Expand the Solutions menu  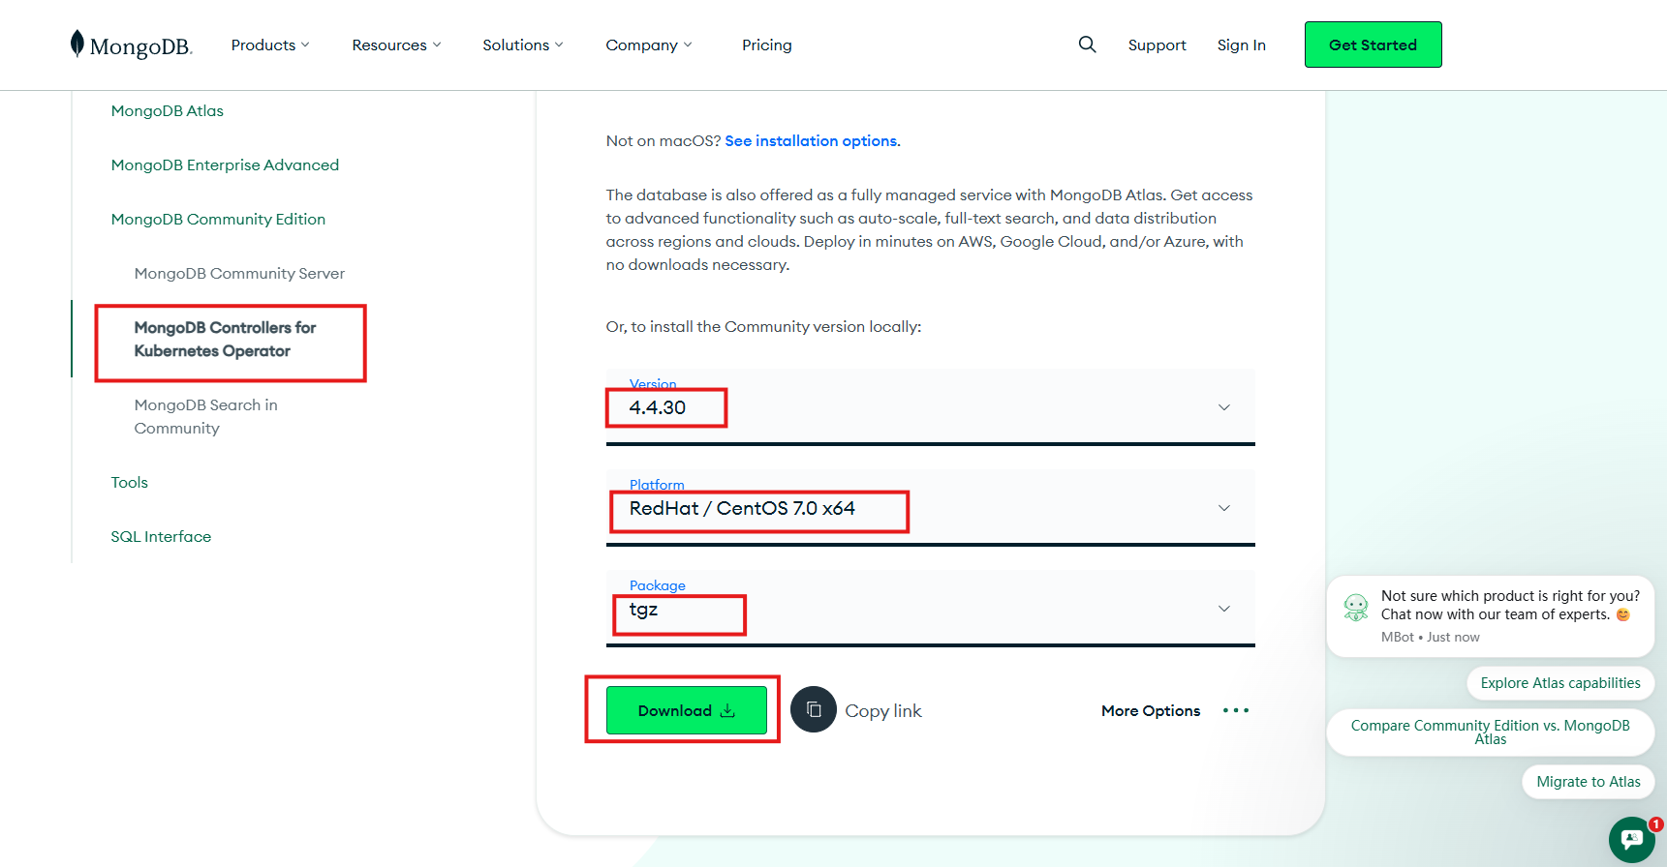(x=522, y=45)
